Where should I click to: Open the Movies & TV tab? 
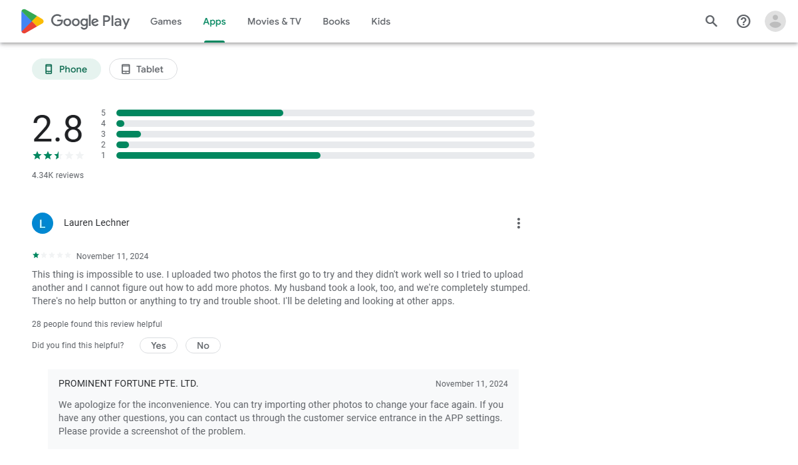click(274, 21)
